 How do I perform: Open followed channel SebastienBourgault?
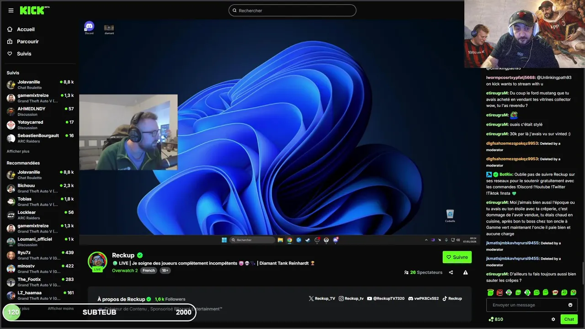(40, 138)
